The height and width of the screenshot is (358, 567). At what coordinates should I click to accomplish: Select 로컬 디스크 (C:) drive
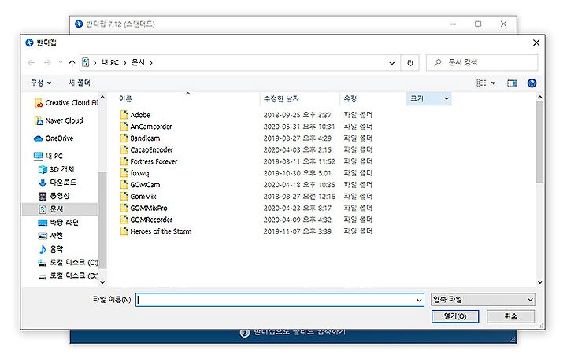[x=68, y=262]
